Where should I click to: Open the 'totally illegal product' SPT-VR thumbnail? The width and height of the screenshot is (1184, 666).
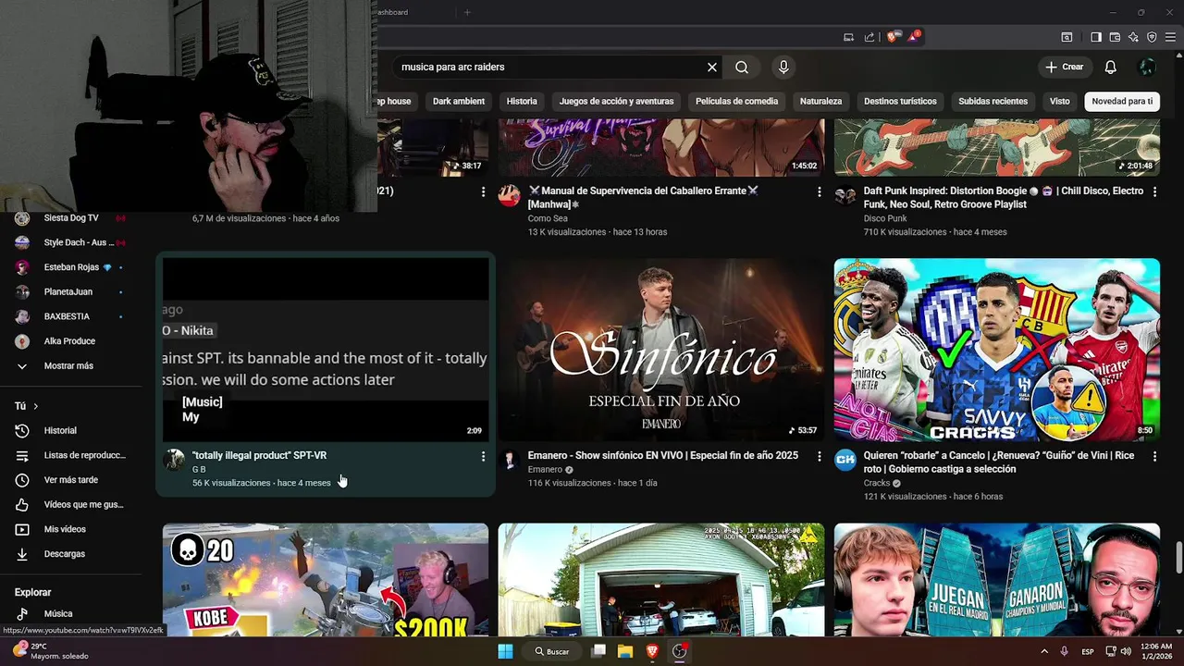tap(326, 350)
